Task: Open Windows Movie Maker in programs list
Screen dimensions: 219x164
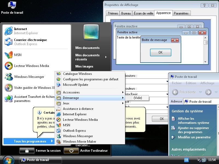Action: pos(79,142)
